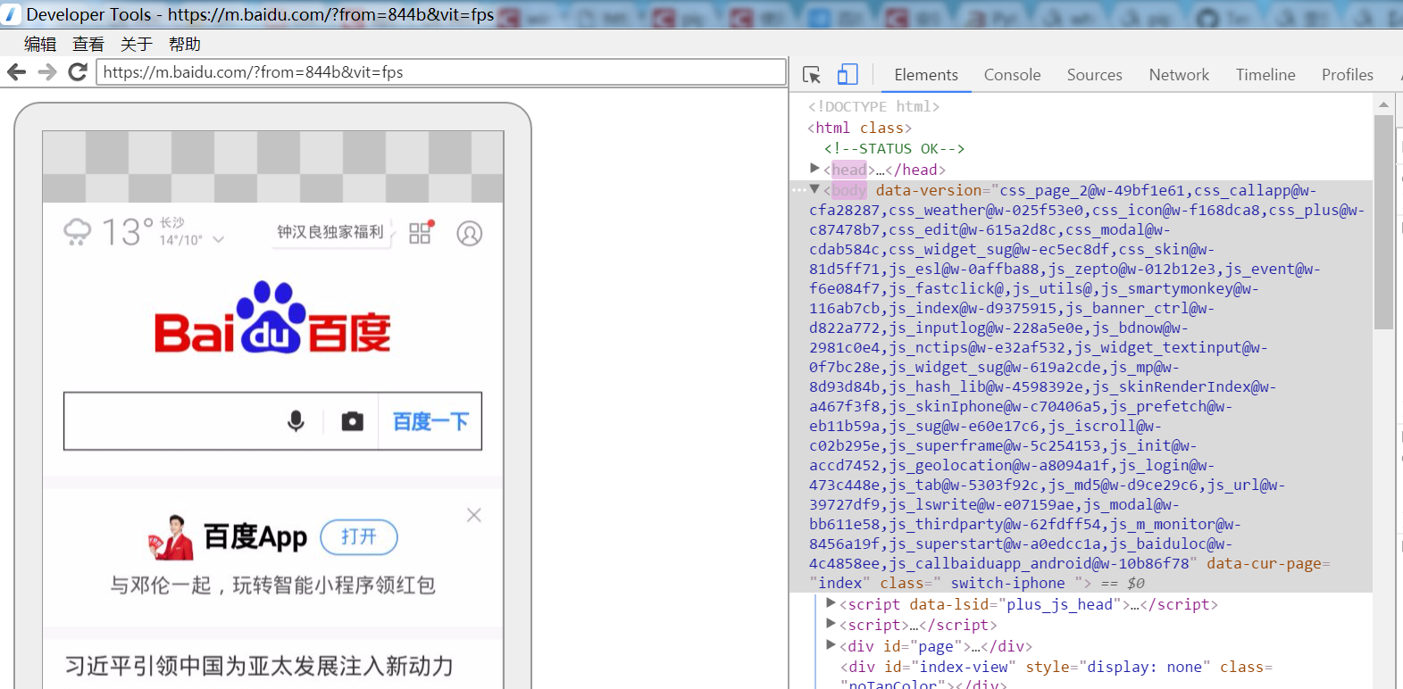
Task: Tap the microphone voice search icon
Action: [x=296, y=421]
